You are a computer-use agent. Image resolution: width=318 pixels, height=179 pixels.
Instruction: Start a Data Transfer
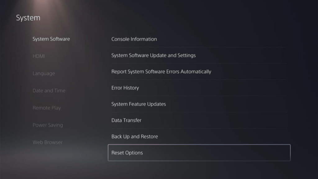click(126, 120)
